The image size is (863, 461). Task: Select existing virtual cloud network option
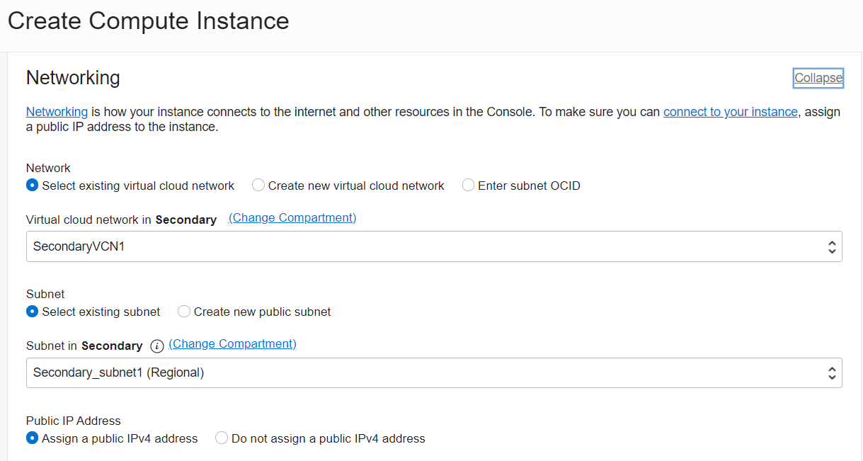coord(33,186)
